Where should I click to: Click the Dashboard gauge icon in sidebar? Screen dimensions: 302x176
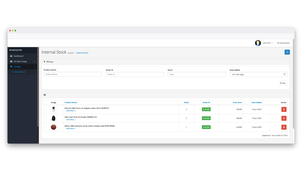[x=11, y=56]
